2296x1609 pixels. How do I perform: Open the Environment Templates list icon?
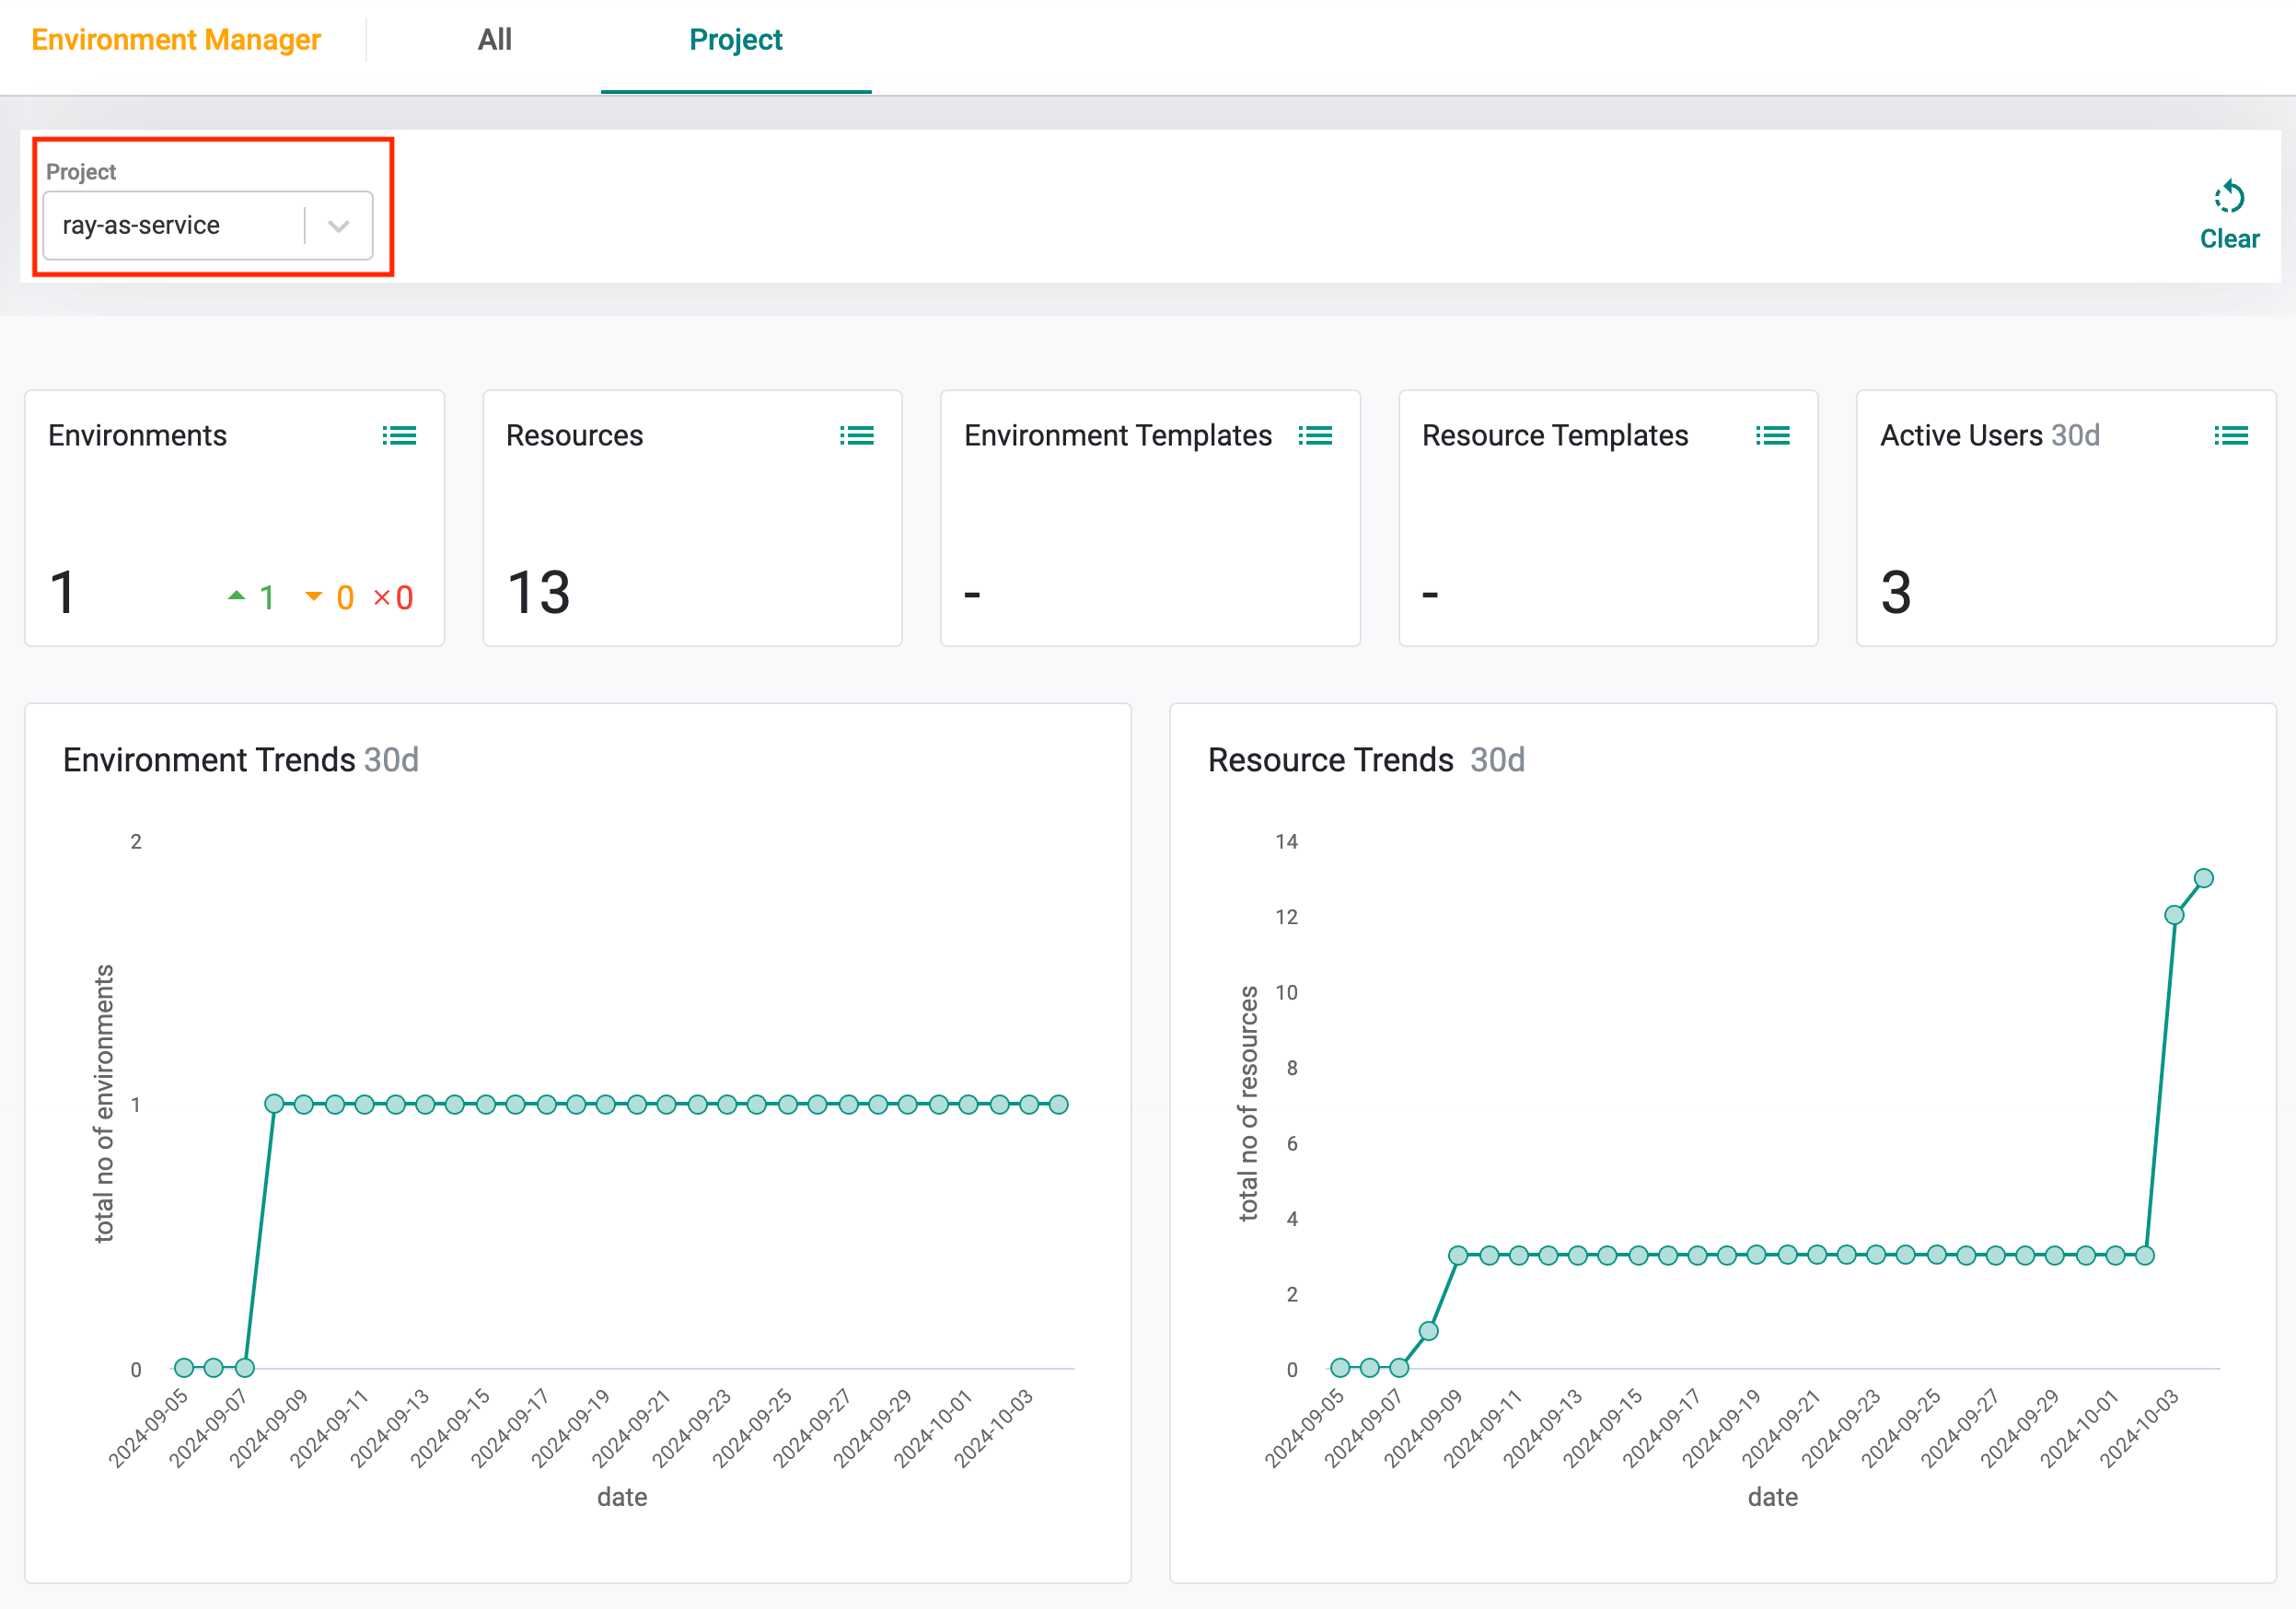pos(1315,435)
